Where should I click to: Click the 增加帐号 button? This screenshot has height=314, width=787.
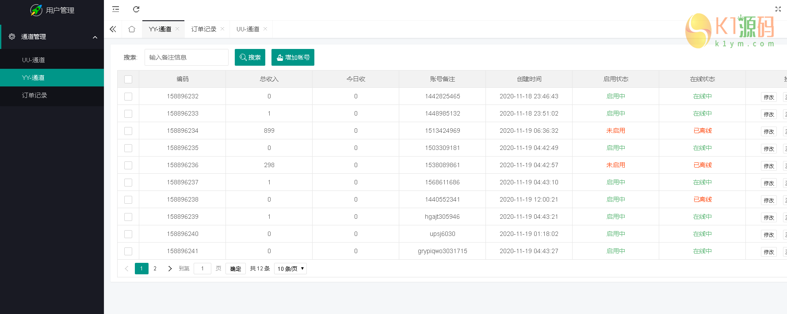[293, 57]
